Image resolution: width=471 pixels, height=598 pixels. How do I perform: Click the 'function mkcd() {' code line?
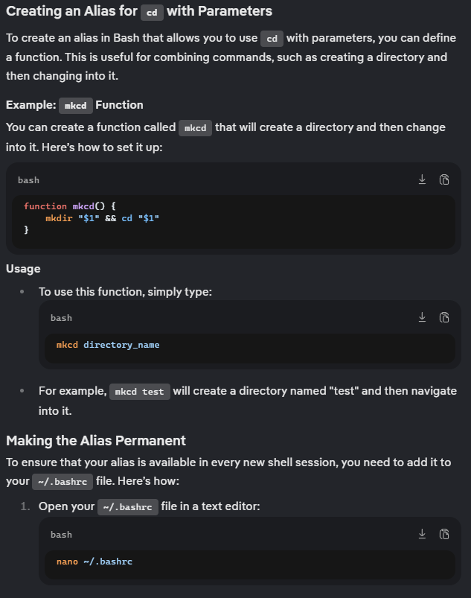[x=70, y=206]
